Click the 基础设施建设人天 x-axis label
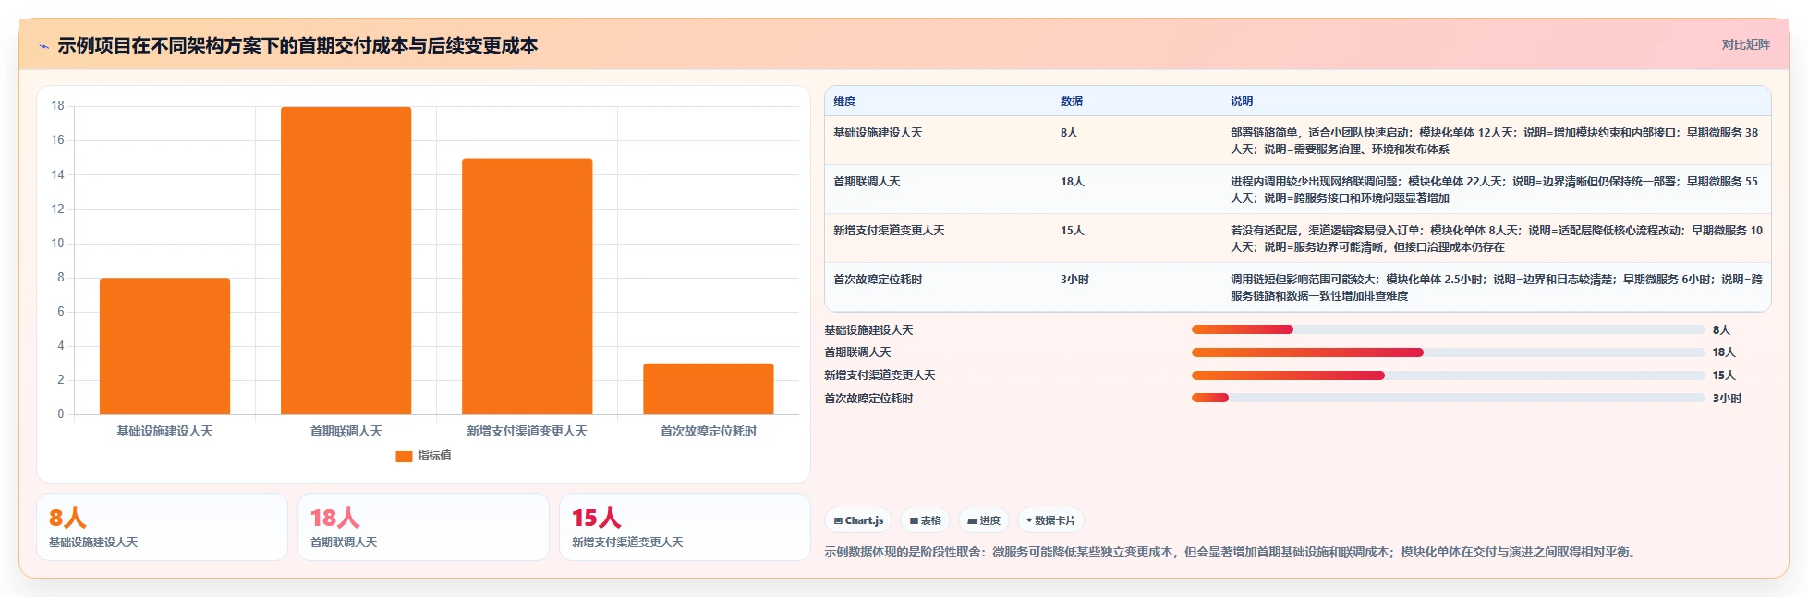This screenshot has width=1808, height=597. tap(164, 431)
